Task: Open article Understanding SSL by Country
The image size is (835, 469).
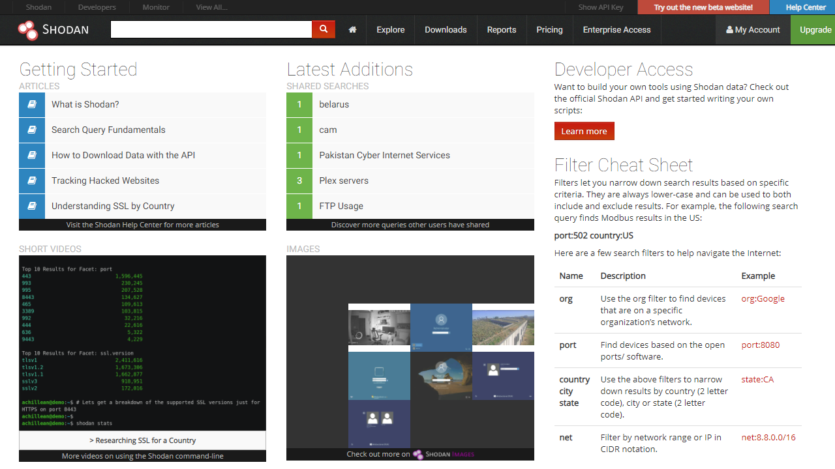Action: point(113,206)
